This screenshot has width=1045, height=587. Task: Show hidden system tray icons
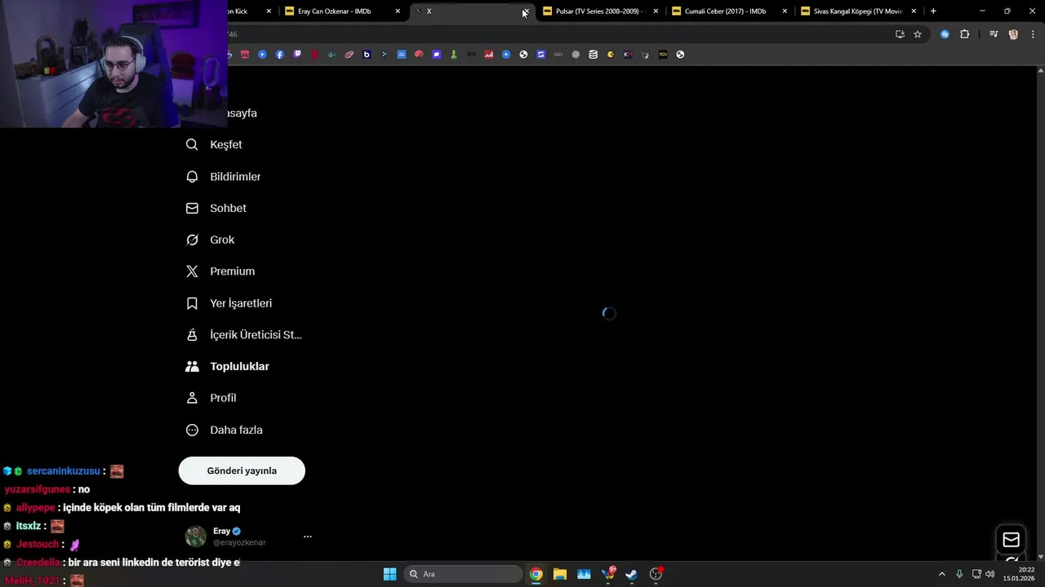click(941, 574)
